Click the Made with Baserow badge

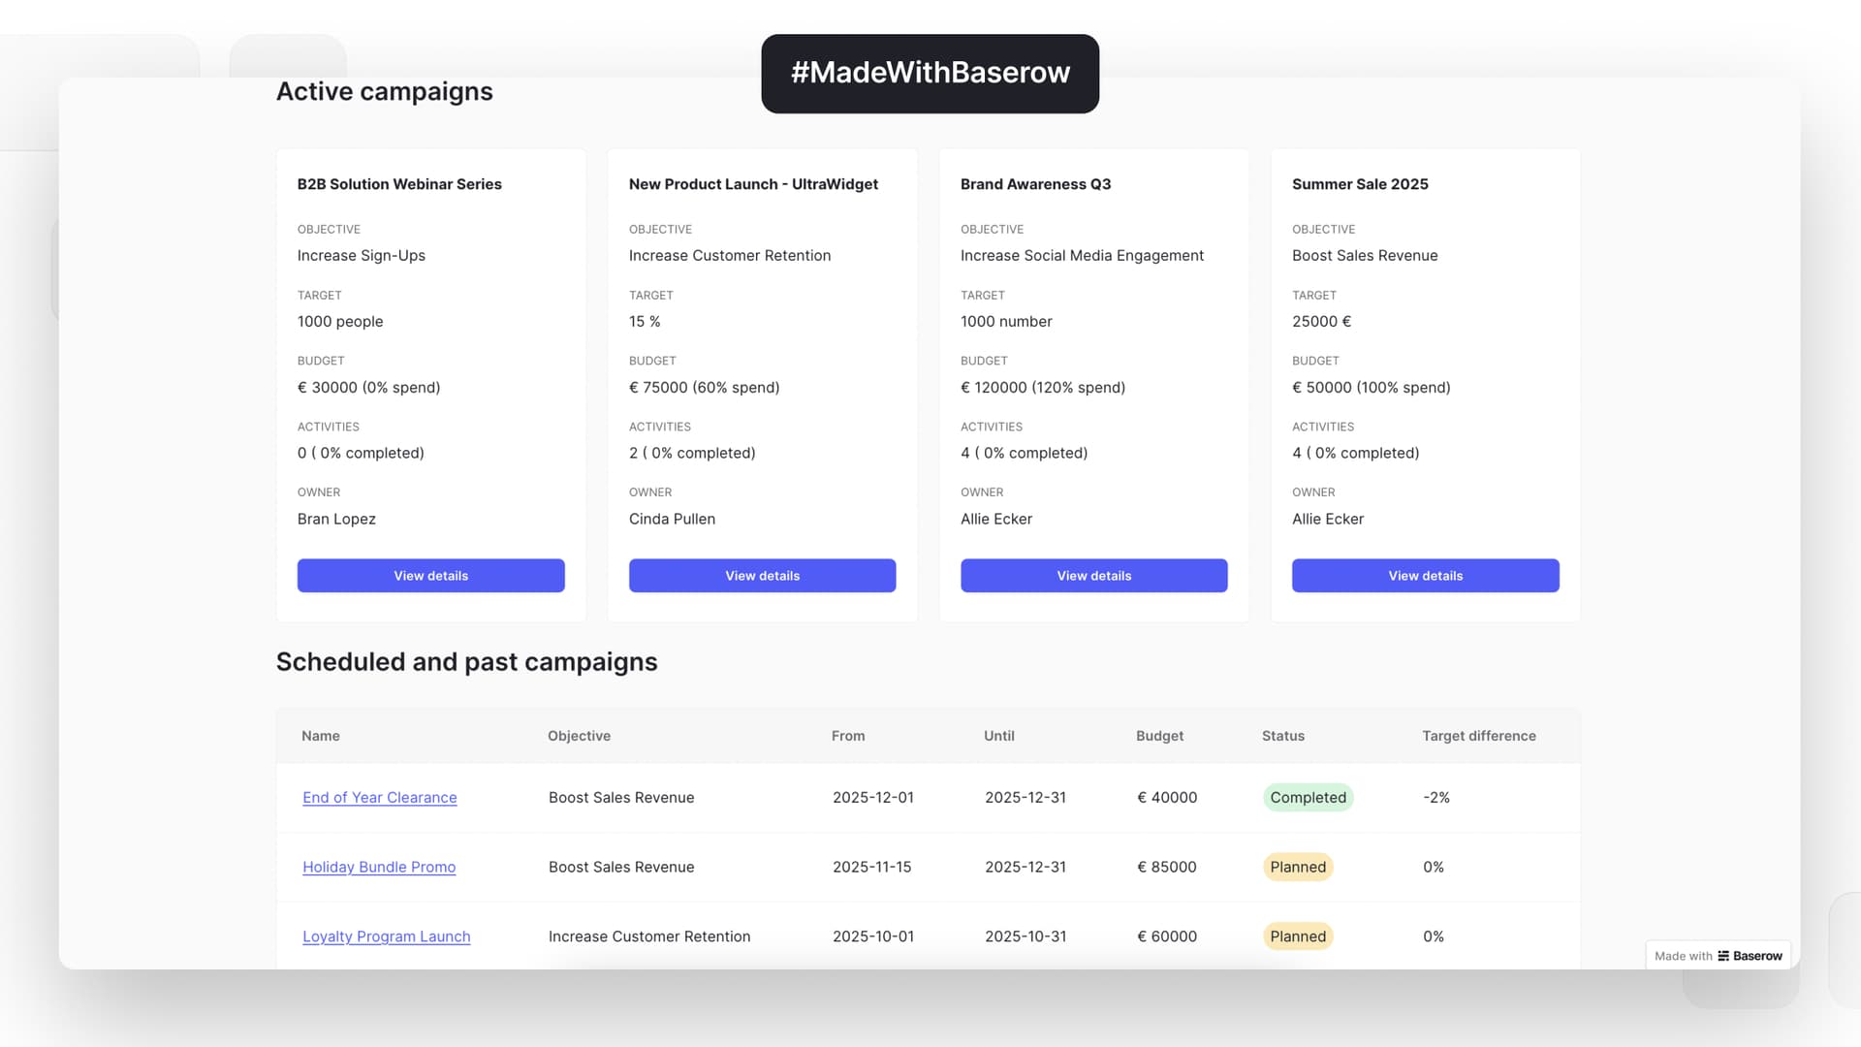pos(1718,956)
